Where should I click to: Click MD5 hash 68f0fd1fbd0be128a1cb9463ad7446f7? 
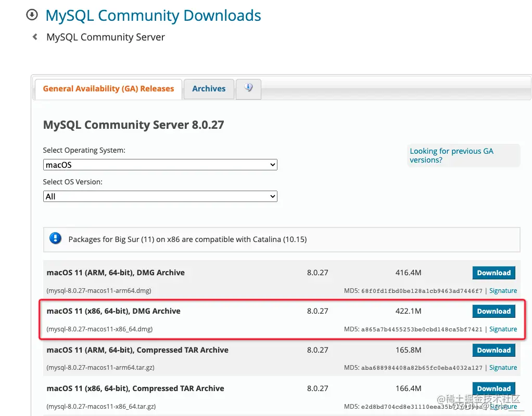(x=422, y=291)
